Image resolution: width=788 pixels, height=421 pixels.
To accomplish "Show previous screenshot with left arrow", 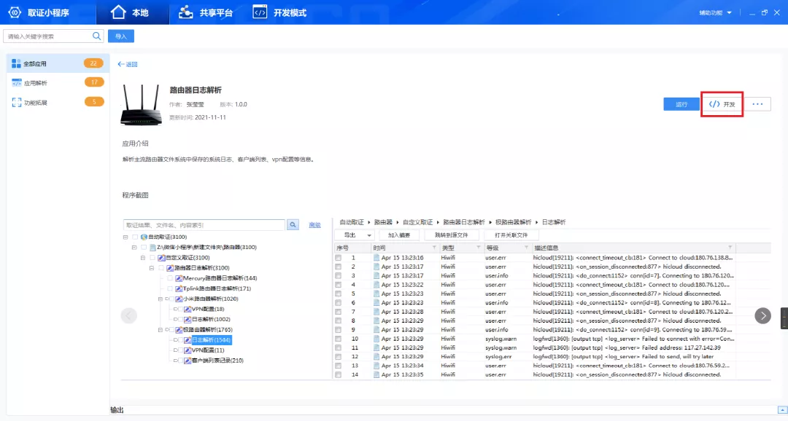I will click(128, 315).
